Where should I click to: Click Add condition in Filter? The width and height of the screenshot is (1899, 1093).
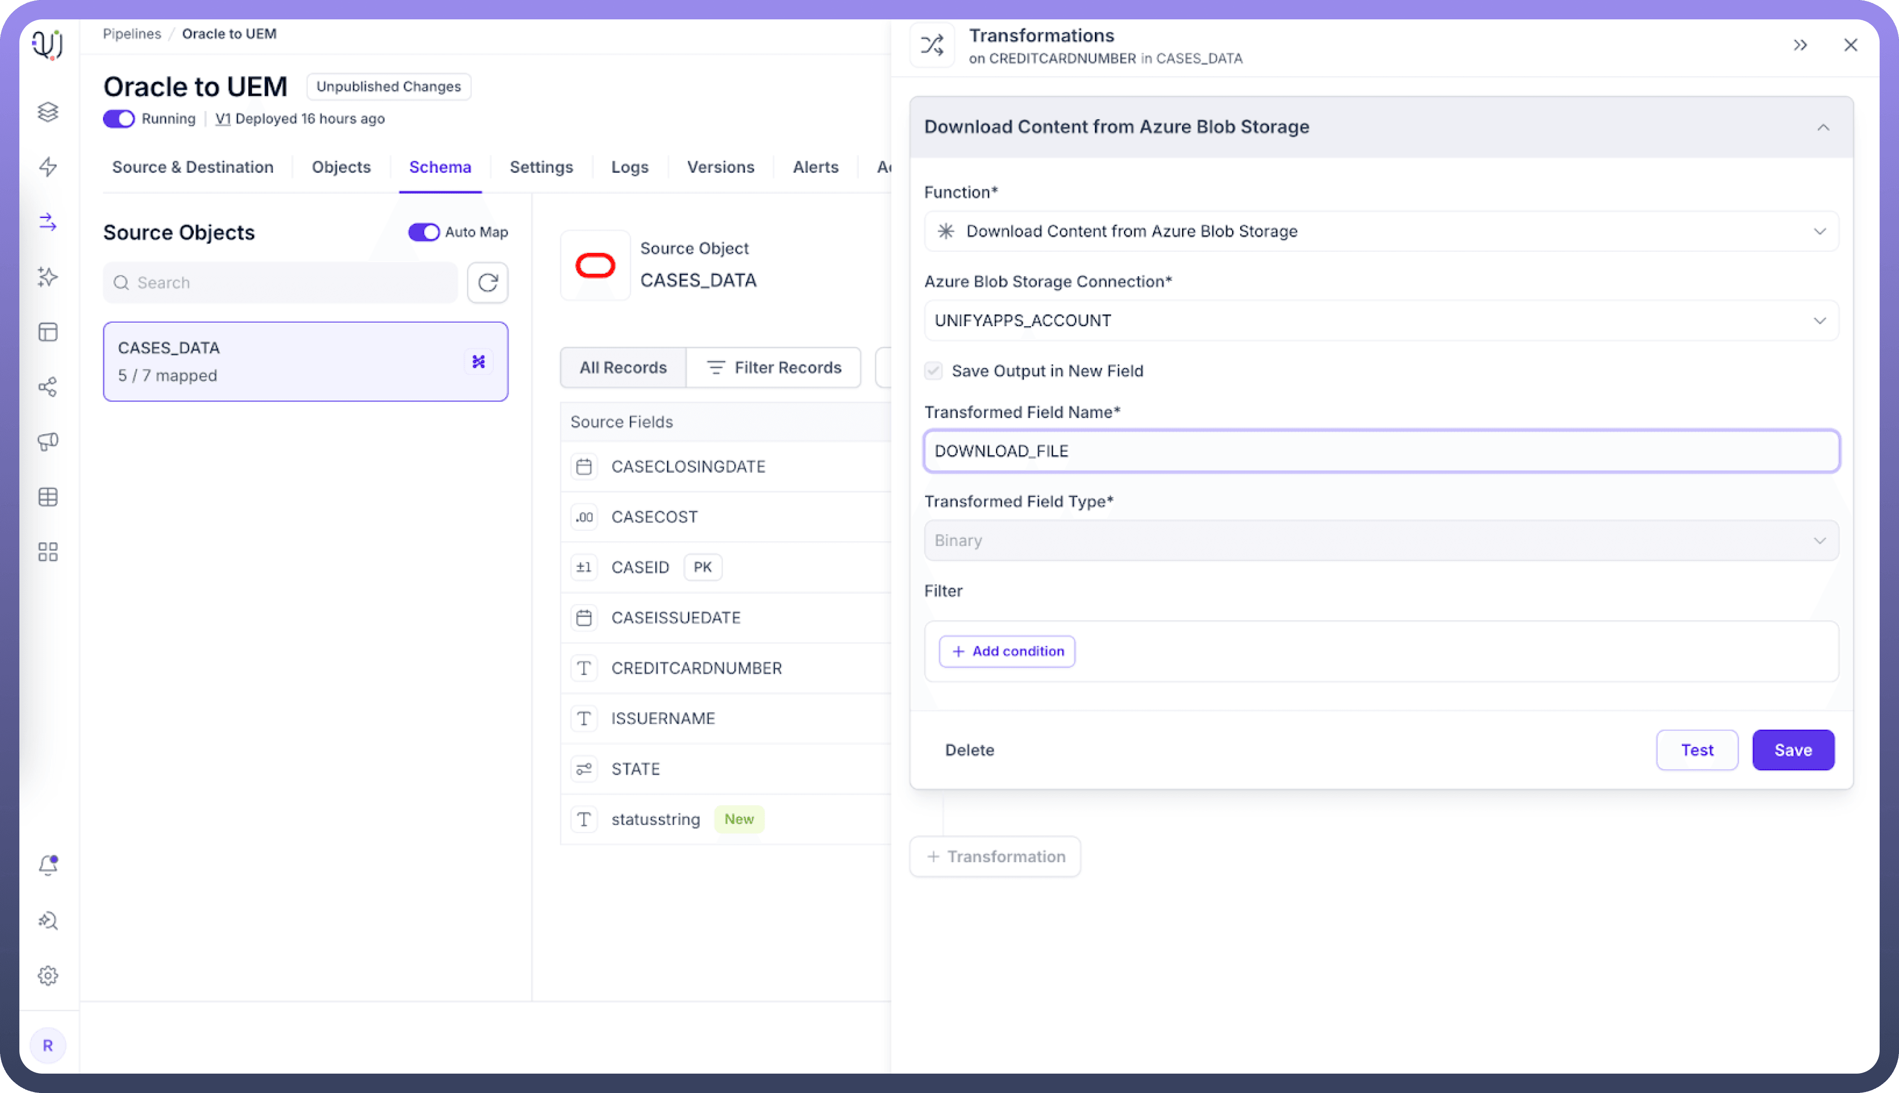tap(1007, 651)
